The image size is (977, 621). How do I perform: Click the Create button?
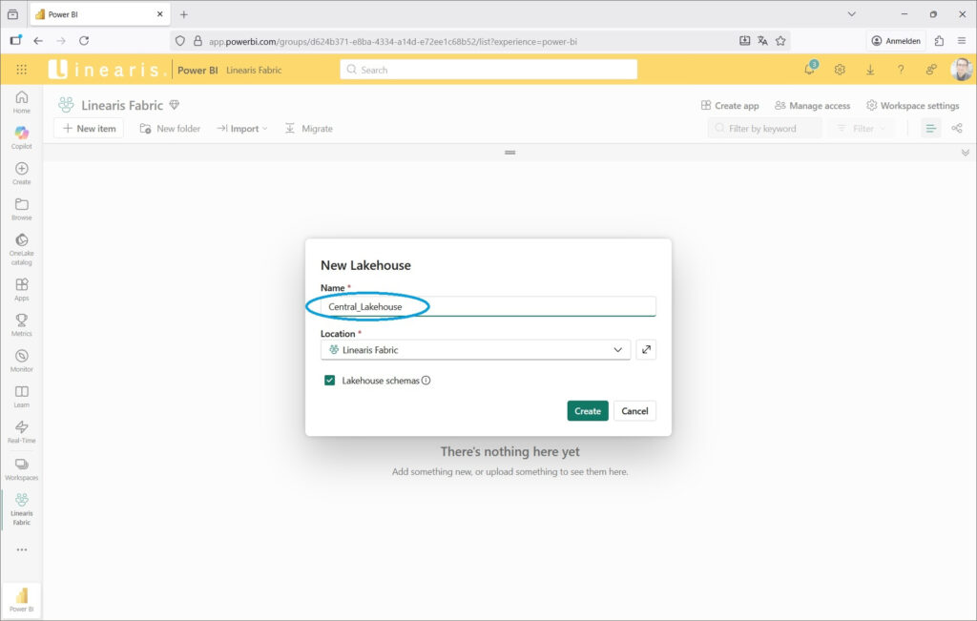(587, 411)
